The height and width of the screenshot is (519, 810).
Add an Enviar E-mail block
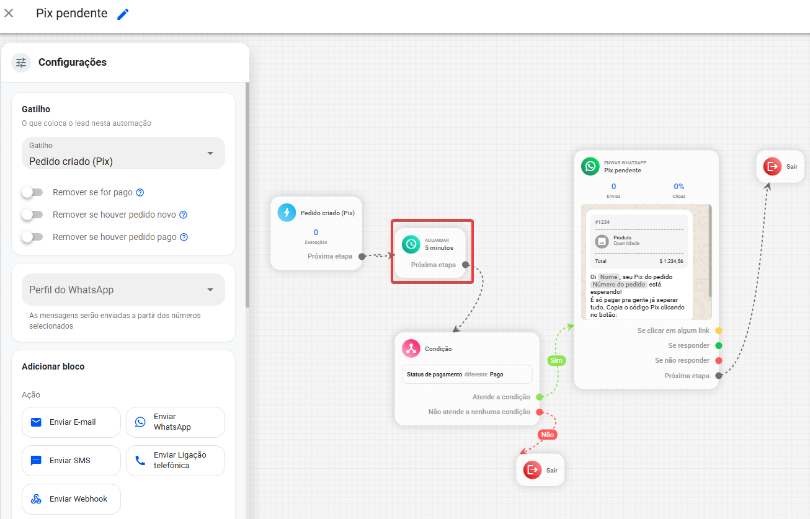point(71,422)
